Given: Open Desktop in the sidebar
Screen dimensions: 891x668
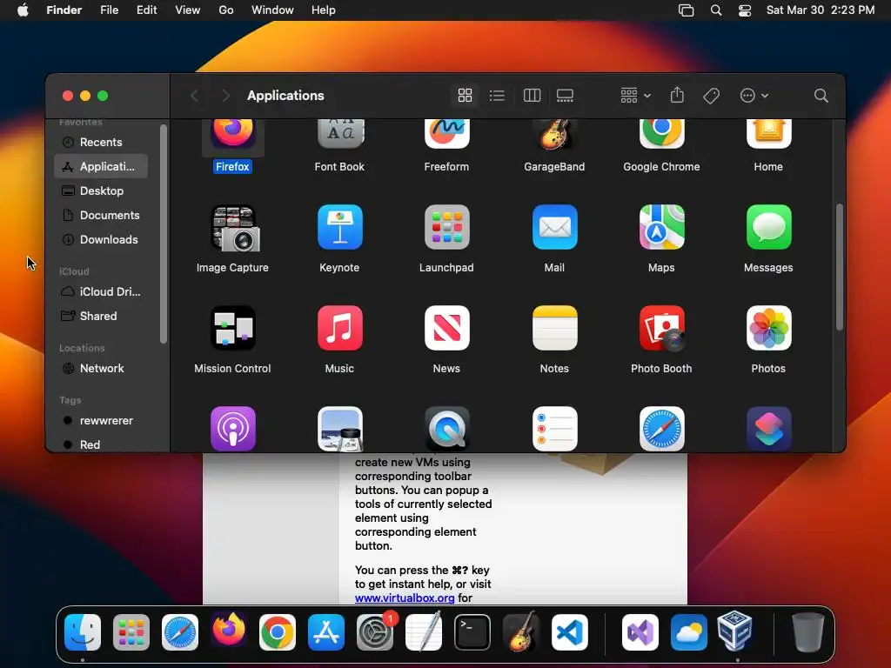Looking at the screenshot, I should click(101, 190).
